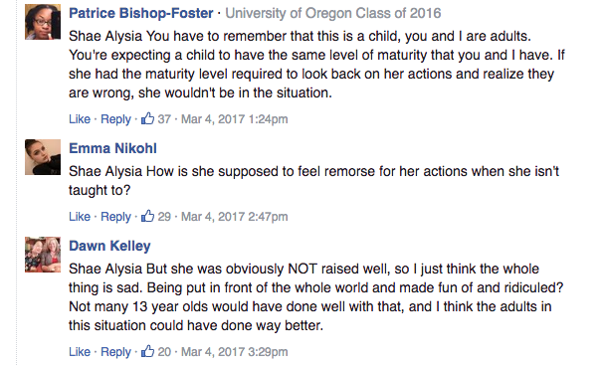Click the Mar 4, 2017 3:29pm timestamp

pos(234,351)
